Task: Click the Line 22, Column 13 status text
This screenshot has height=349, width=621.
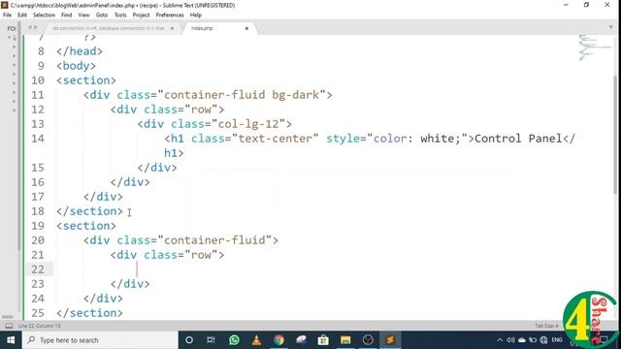Action: (x=39, y=326)
